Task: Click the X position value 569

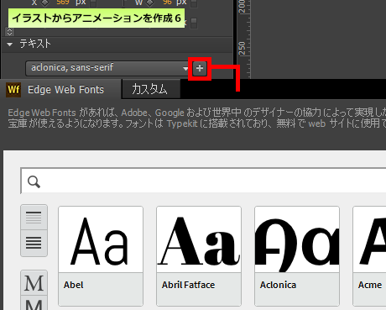Action: [63, 3]
